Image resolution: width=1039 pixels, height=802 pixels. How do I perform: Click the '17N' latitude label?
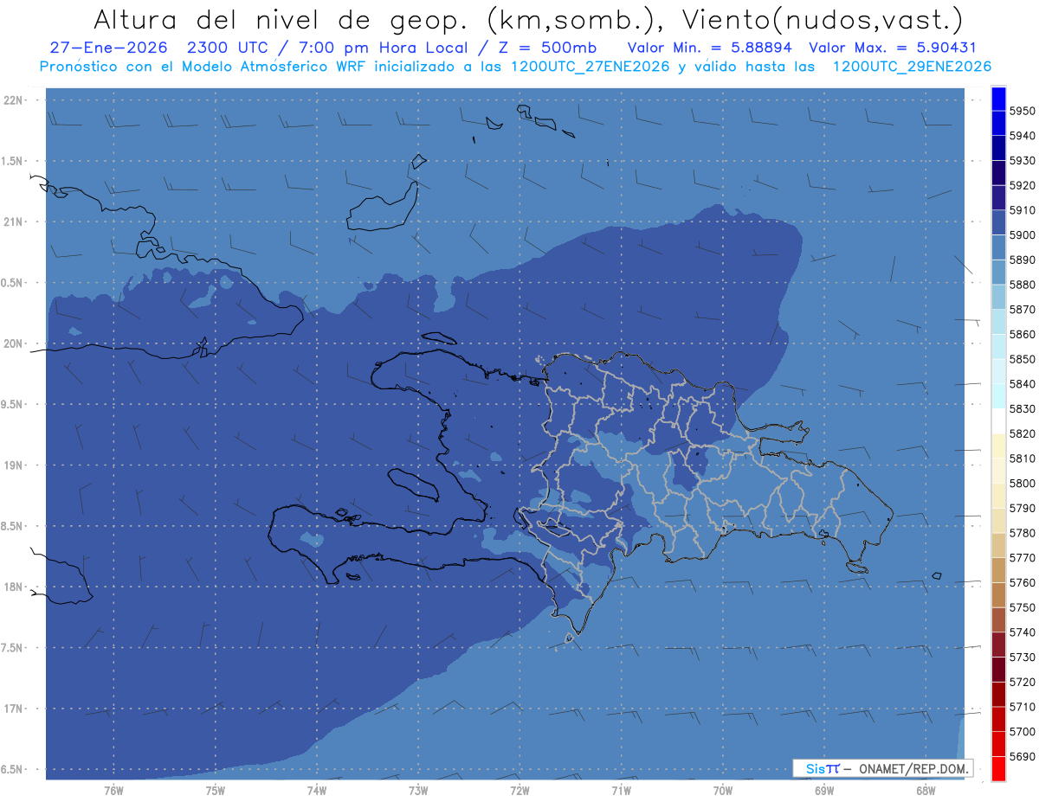tap(15, 709)
